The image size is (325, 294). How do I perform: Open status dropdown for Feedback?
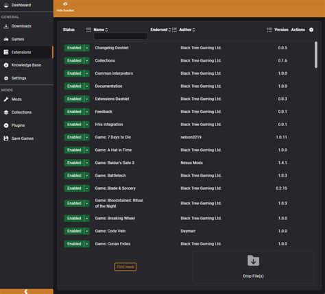(87, 112)
